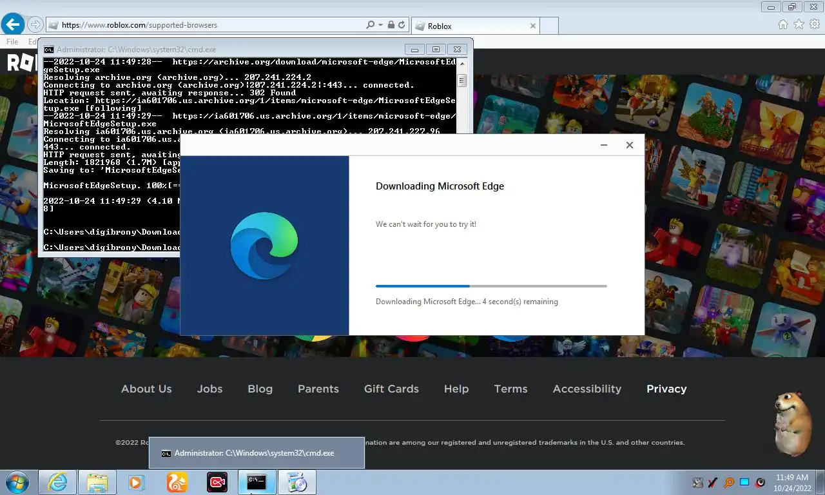Click the Microsoft Edge logo
This screenshot has width=825, height=495.
[264, 246]
